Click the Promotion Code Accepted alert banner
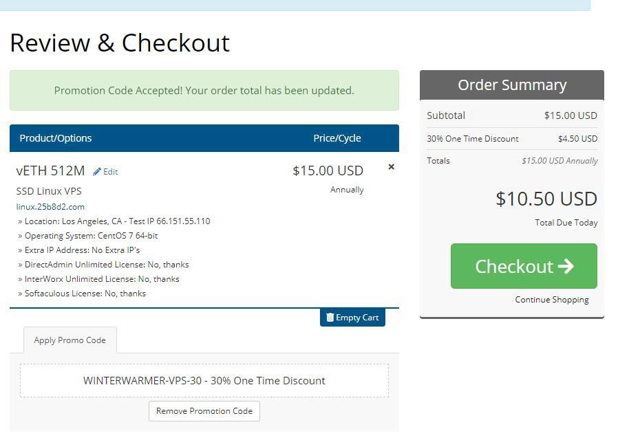 (x=204, y=91)
